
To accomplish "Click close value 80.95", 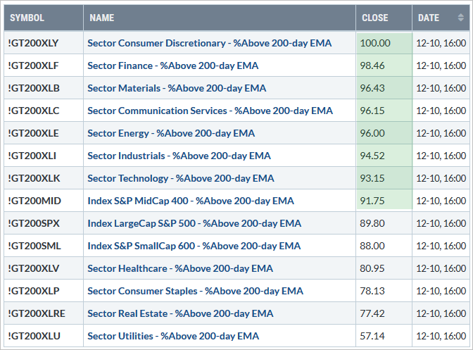I will [372, 268].
